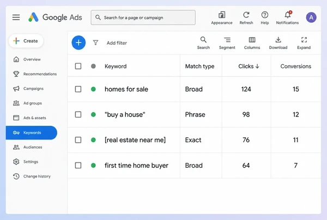This screenshot has height=220, width=327.
Task: Sort by Match type column header
Action: click(x=199, y=66)
